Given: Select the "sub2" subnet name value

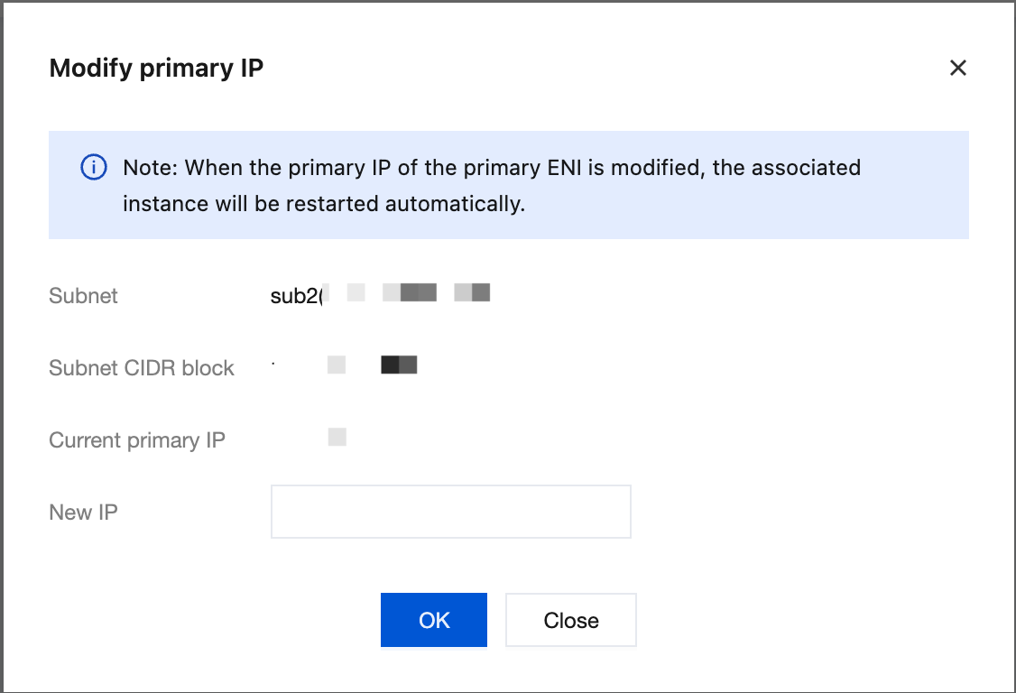Looking at the screenshot, I should (293, 296).
